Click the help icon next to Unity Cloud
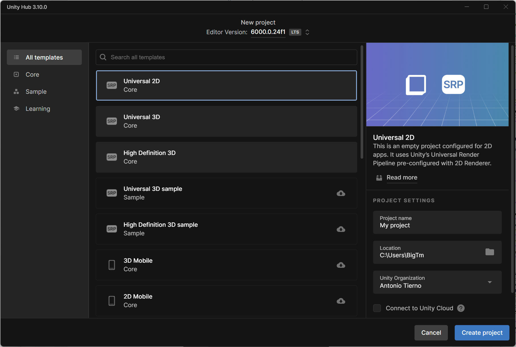516x347 pixels. click(x=461, y=308)
